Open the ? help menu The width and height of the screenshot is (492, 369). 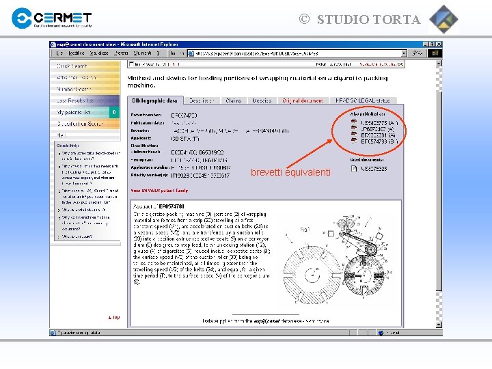coord(158,53)
